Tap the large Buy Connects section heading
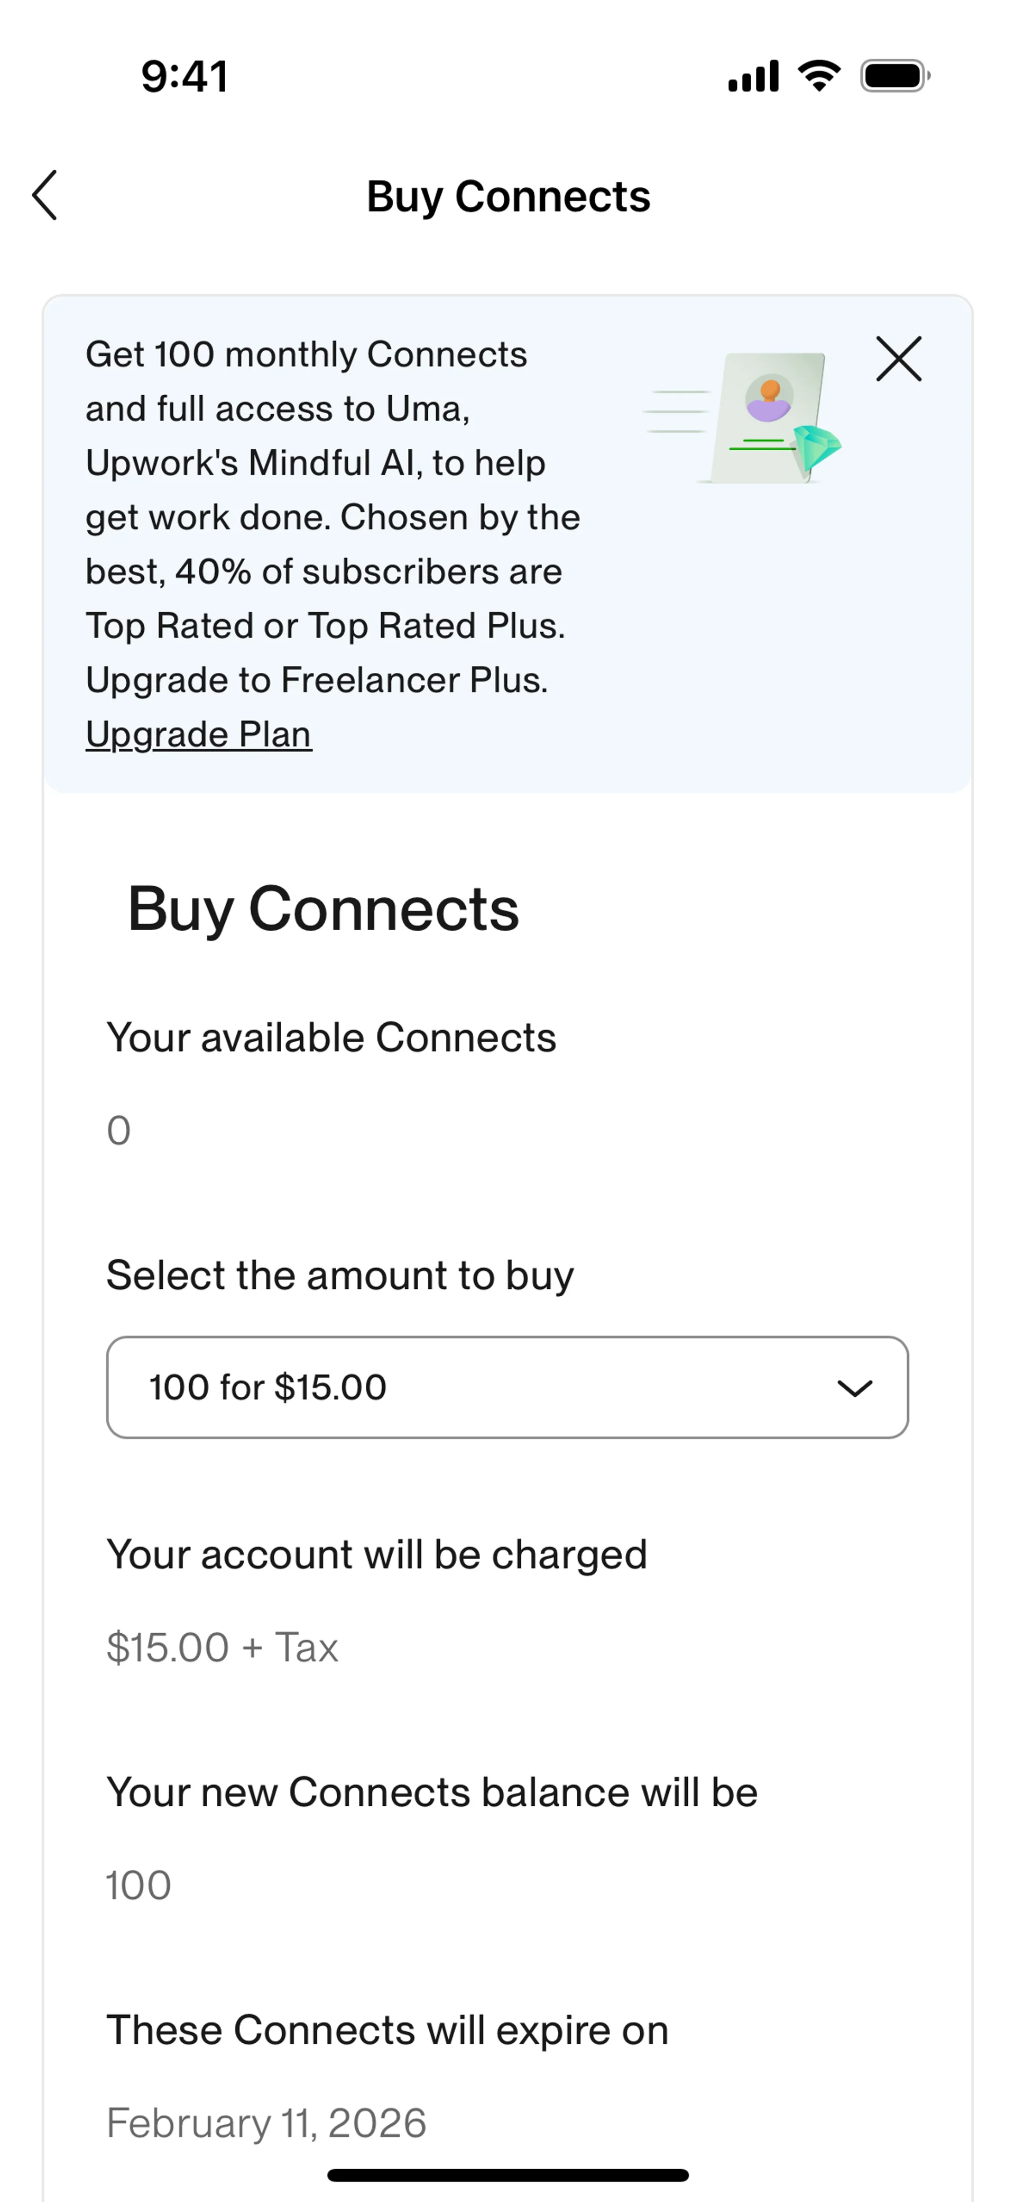This screenshot has width=1015, height=2202. coord(324,908)
